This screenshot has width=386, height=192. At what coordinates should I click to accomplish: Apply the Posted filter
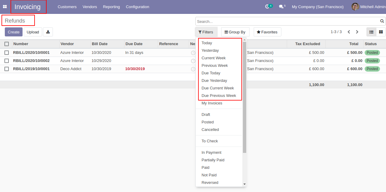(208, 122)
